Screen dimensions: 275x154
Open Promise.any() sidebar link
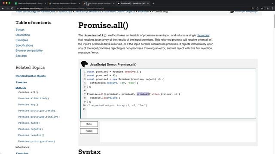click(x=28, y=104)
